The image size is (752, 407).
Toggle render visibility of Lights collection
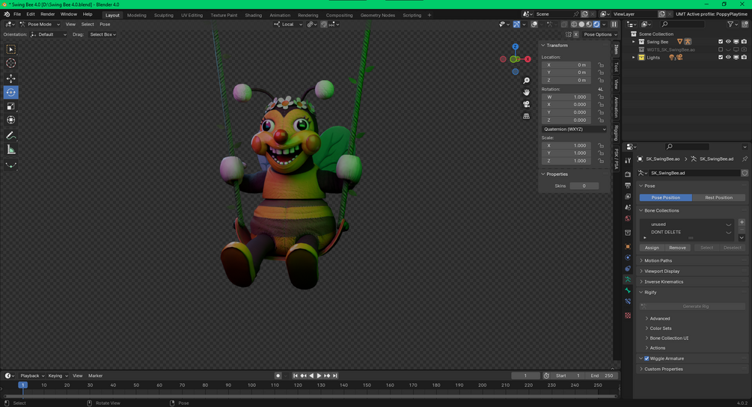pos(744,58)
